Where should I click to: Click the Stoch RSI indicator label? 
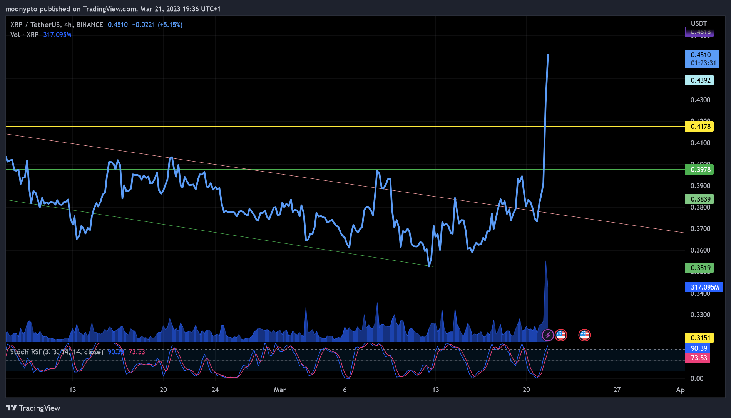[57, 352]
